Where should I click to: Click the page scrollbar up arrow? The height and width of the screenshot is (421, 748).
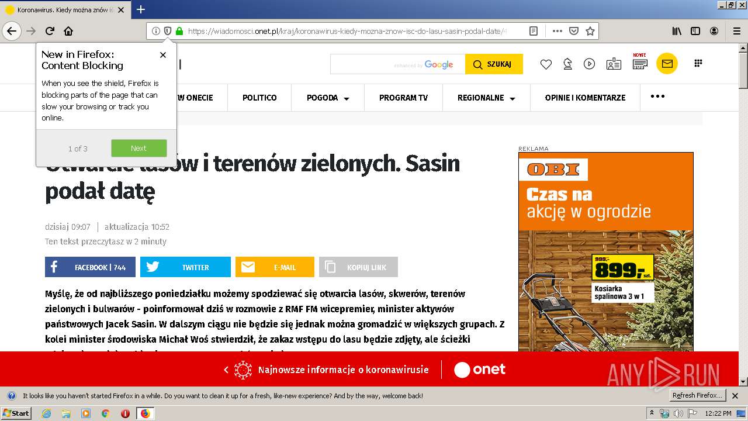[743, 48]
